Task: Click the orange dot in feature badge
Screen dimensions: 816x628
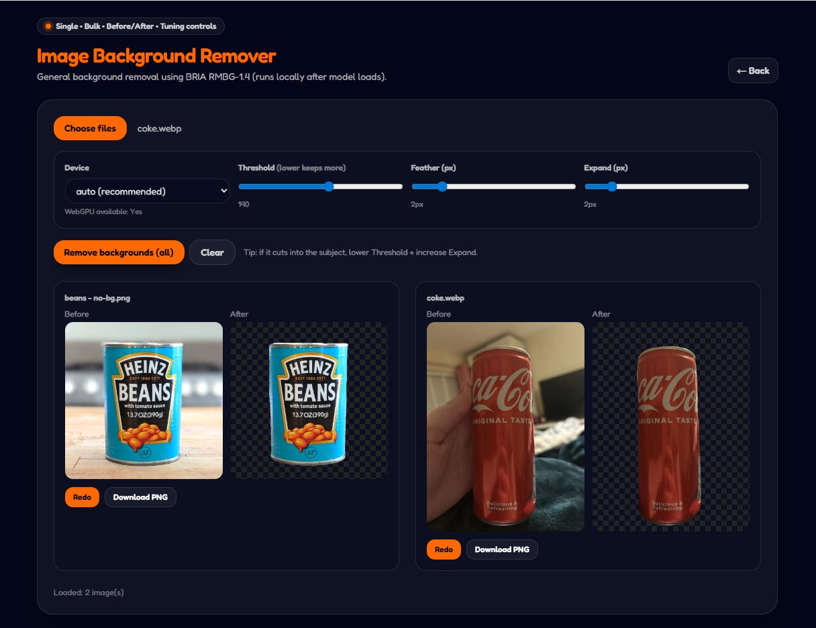Action: 48,26
